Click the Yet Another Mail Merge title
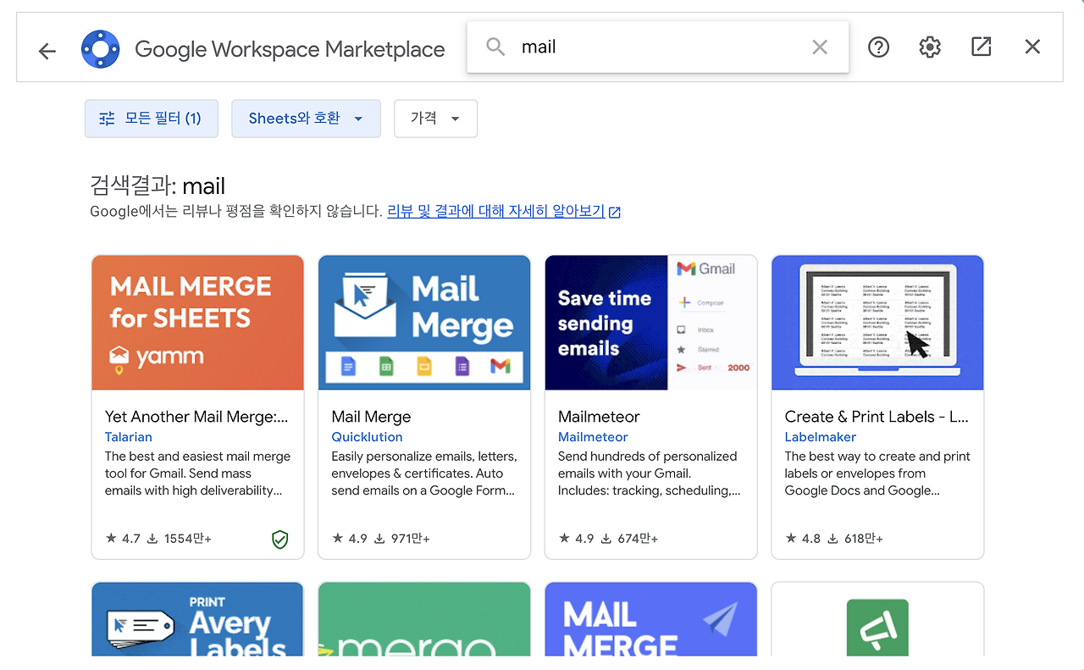Viewport: 1084px width, 670px height. tap(196, 417)
